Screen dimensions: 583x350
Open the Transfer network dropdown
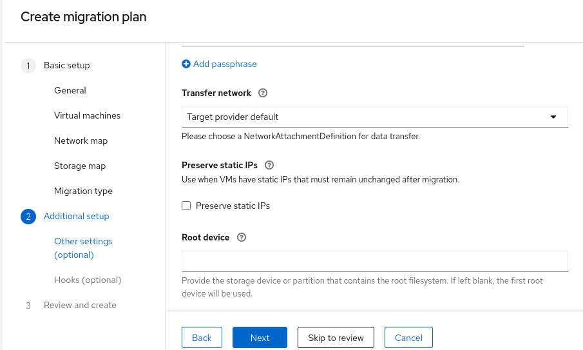(374, 117)
